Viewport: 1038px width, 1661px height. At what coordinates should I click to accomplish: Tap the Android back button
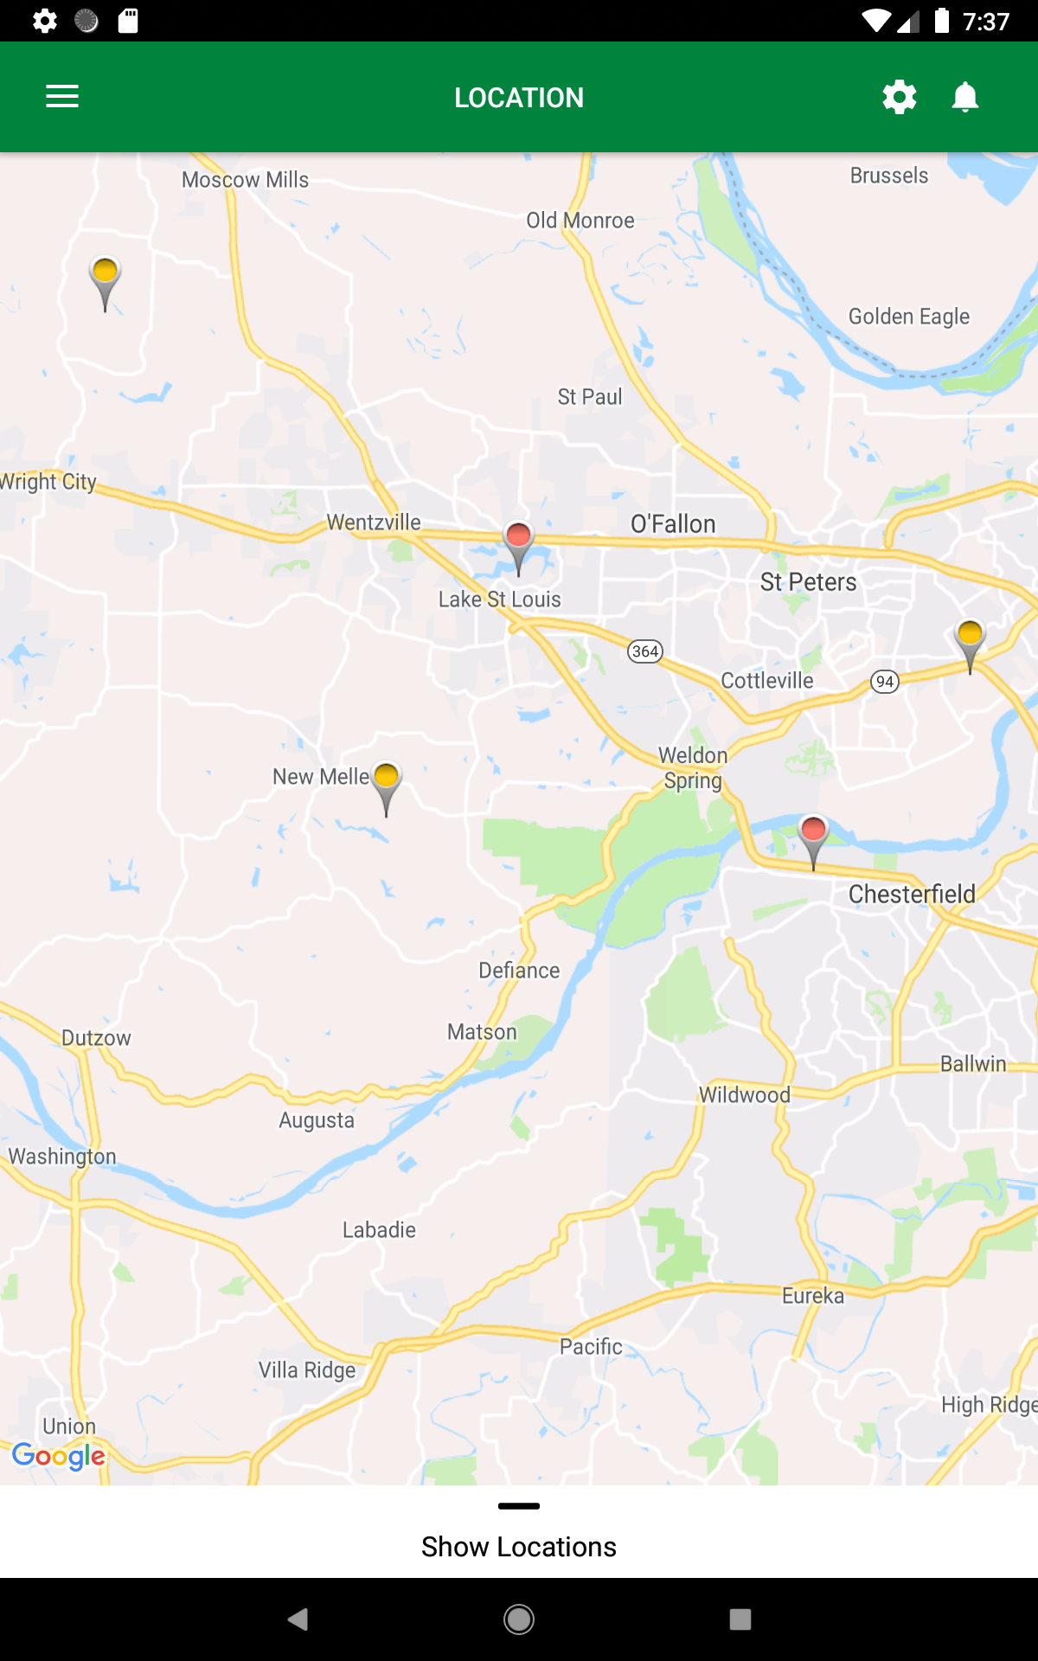tap(298, 1619)
